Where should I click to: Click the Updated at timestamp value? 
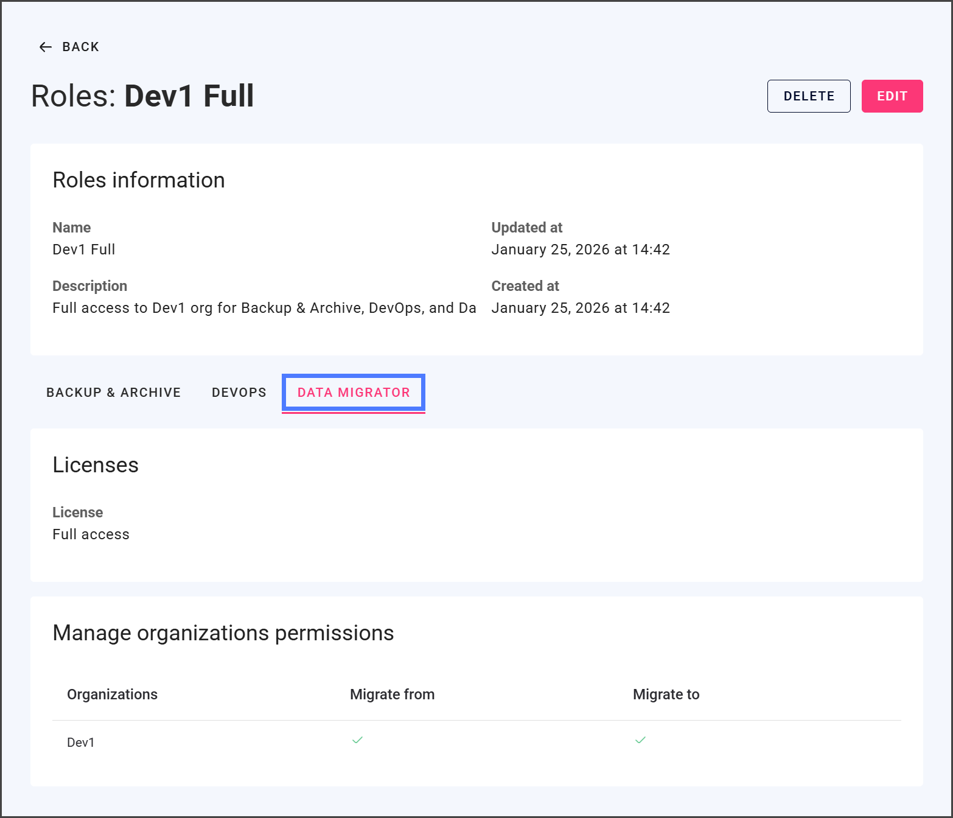pos(580,250)
